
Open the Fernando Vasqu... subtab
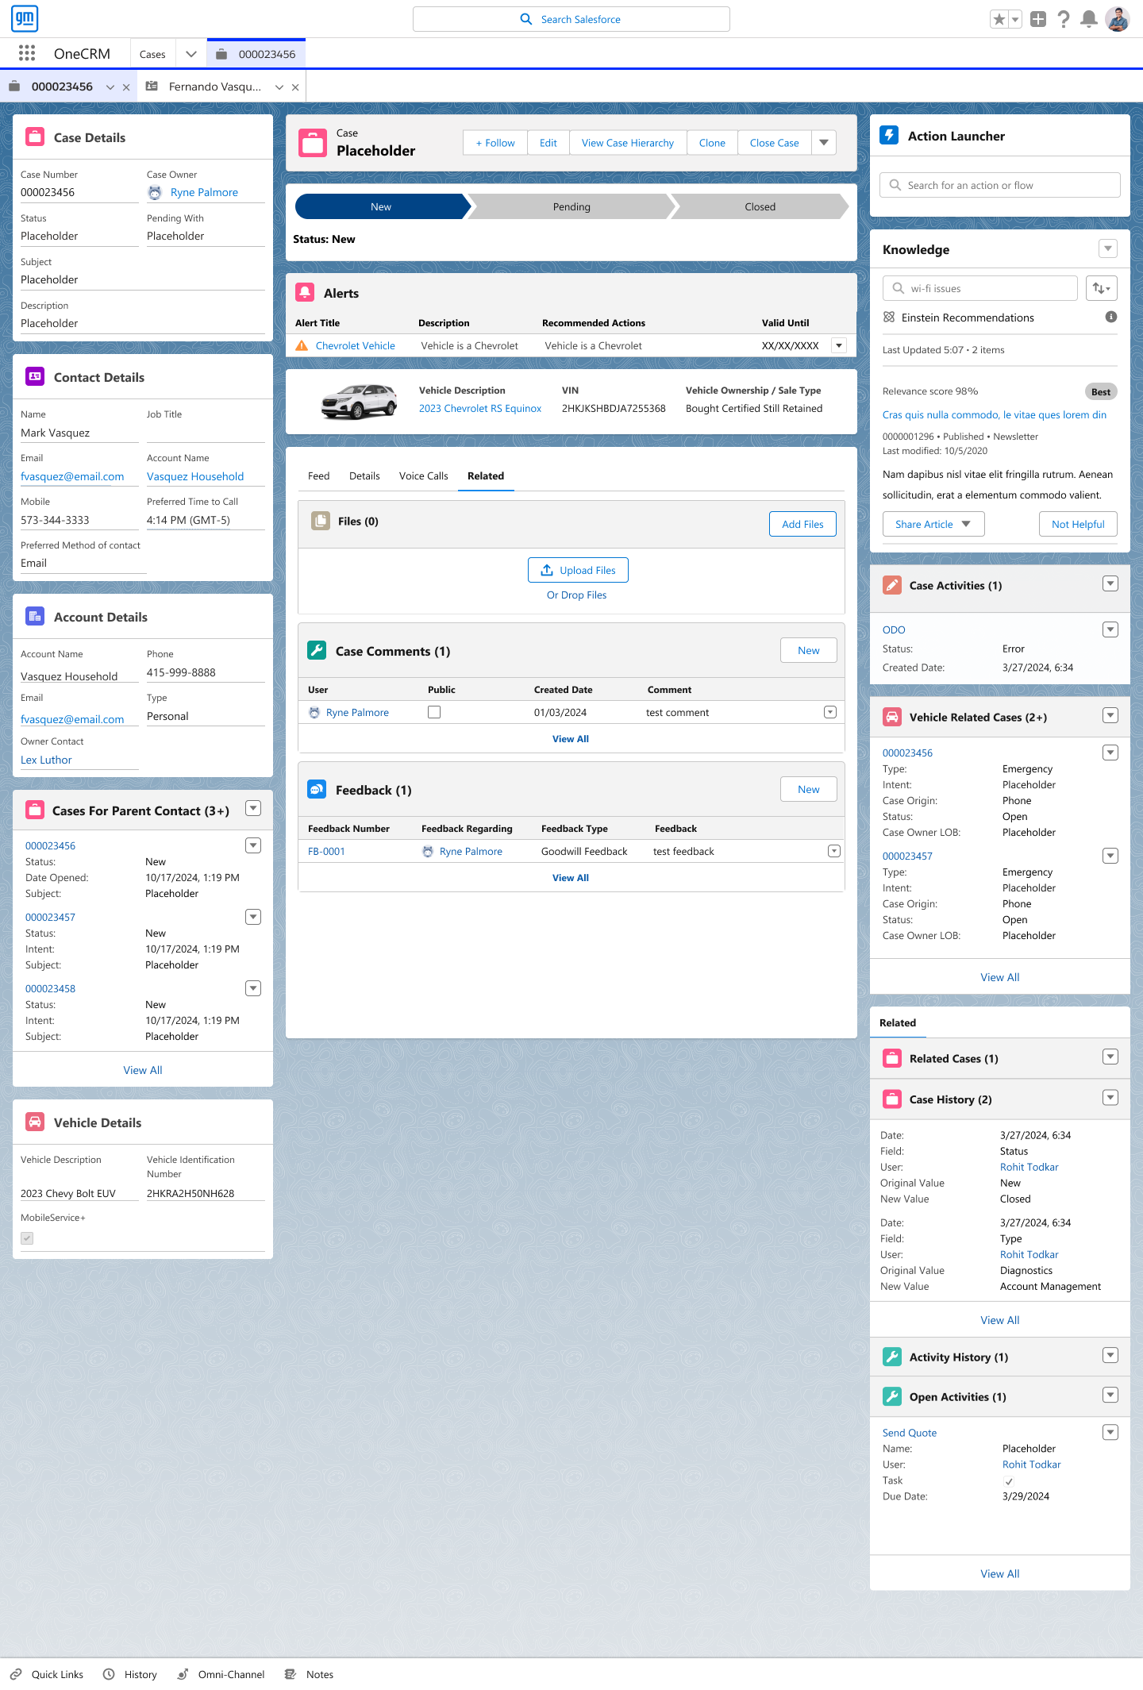pos(215,87)
